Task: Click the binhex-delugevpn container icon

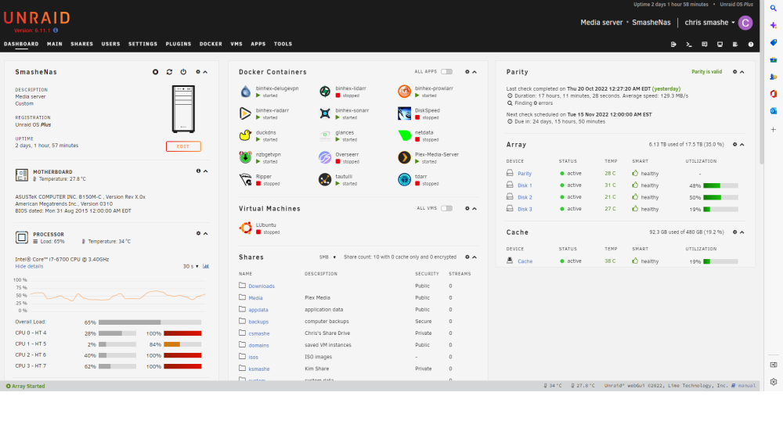Action: click(x=245, y=92)
